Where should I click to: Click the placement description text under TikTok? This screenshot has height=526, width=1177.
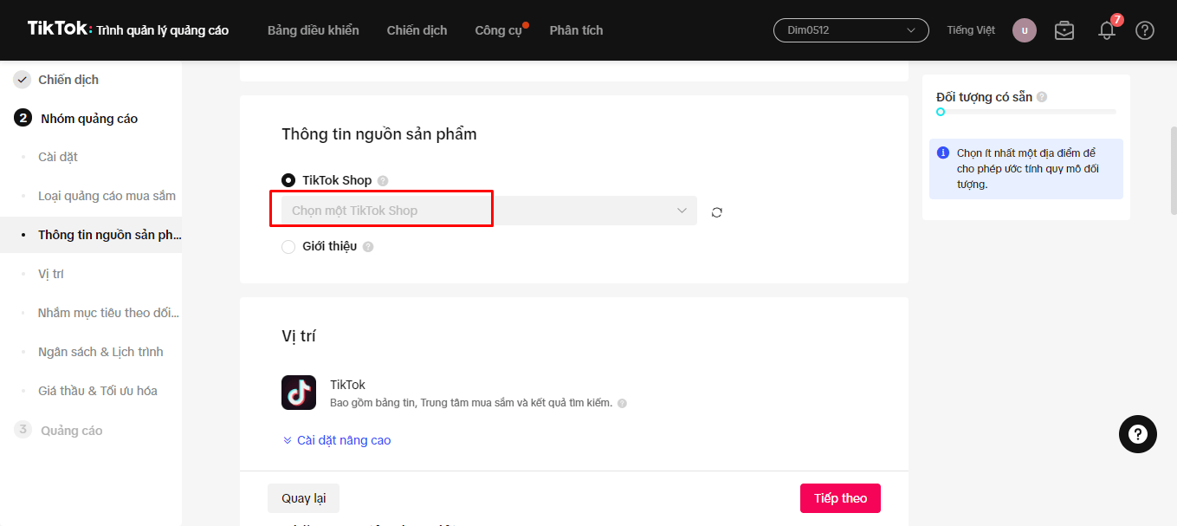[471, 403]
